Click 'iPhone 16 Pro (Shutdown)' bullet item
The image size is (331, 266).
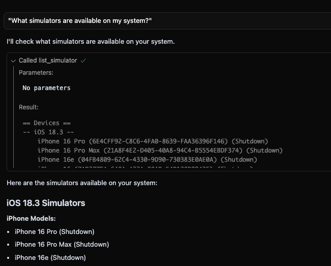(54, 232)
